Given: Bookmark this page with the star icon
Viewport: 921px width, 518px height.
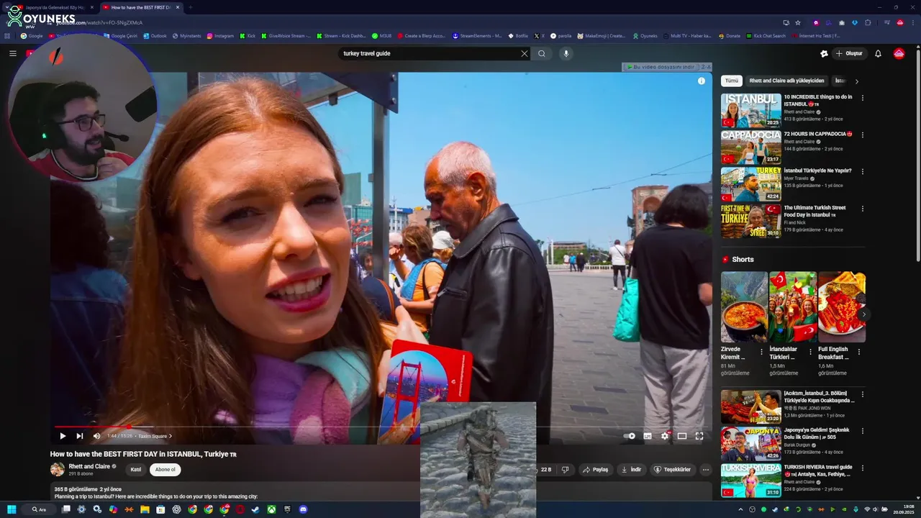Looking at the screenshot, I should pyautogui.click(x=798, y=22).
